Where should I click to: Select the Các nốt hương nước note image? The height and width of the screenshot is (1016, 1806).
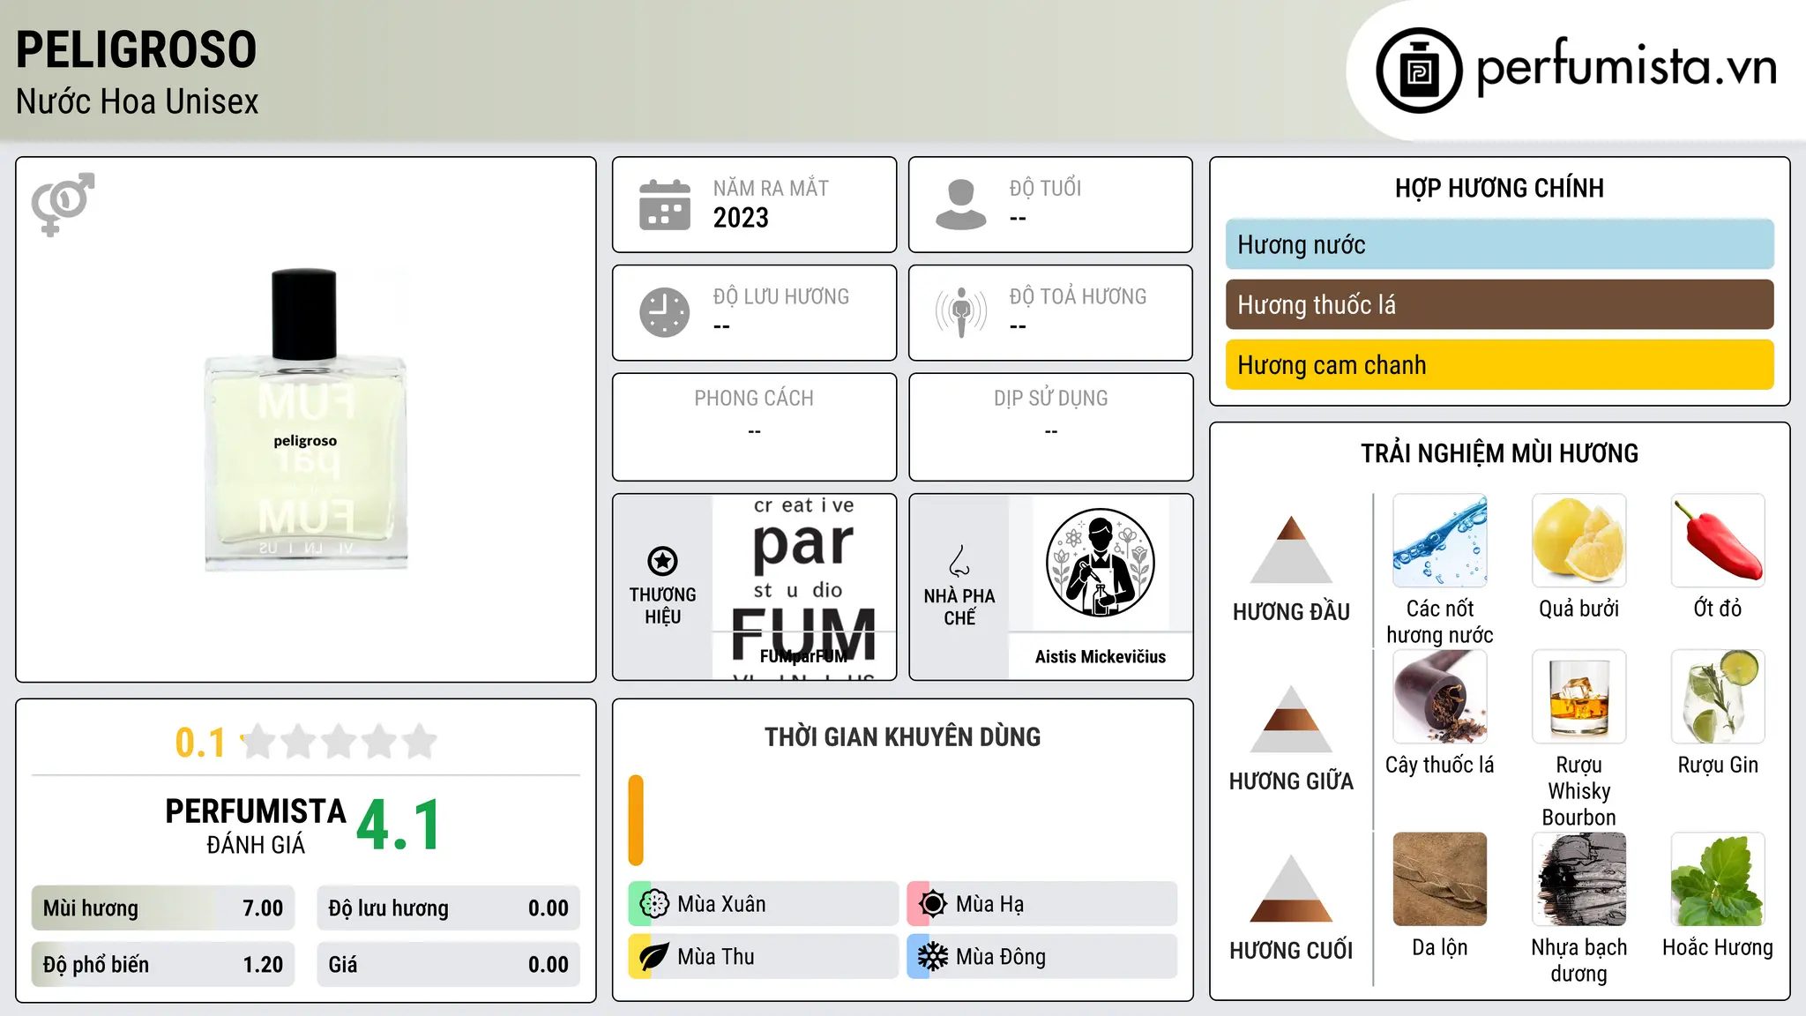coord(1440,541)
